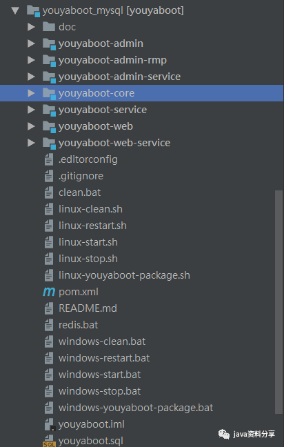Click the youyaboot-web-service module folder icon
284x447 pixels.
pos(49,143)
